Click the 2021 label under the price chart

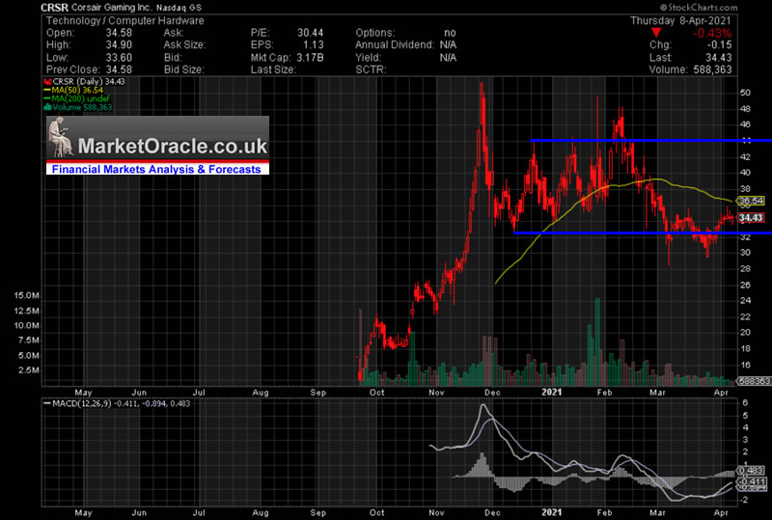[551, 392]
